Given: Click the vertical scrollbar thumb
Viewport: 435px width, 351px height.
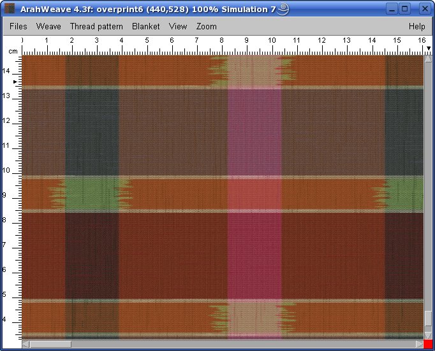Looking at the screenshot, I should pyautogui.click(x=428, y=318).
